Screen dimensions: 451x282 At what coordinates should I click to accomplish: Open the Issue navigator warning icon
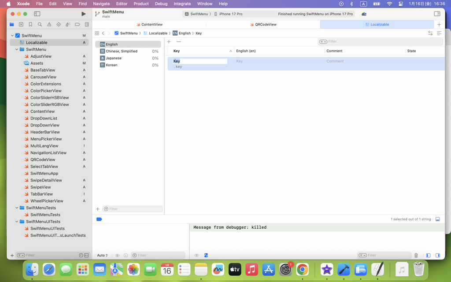coord(49,24)
